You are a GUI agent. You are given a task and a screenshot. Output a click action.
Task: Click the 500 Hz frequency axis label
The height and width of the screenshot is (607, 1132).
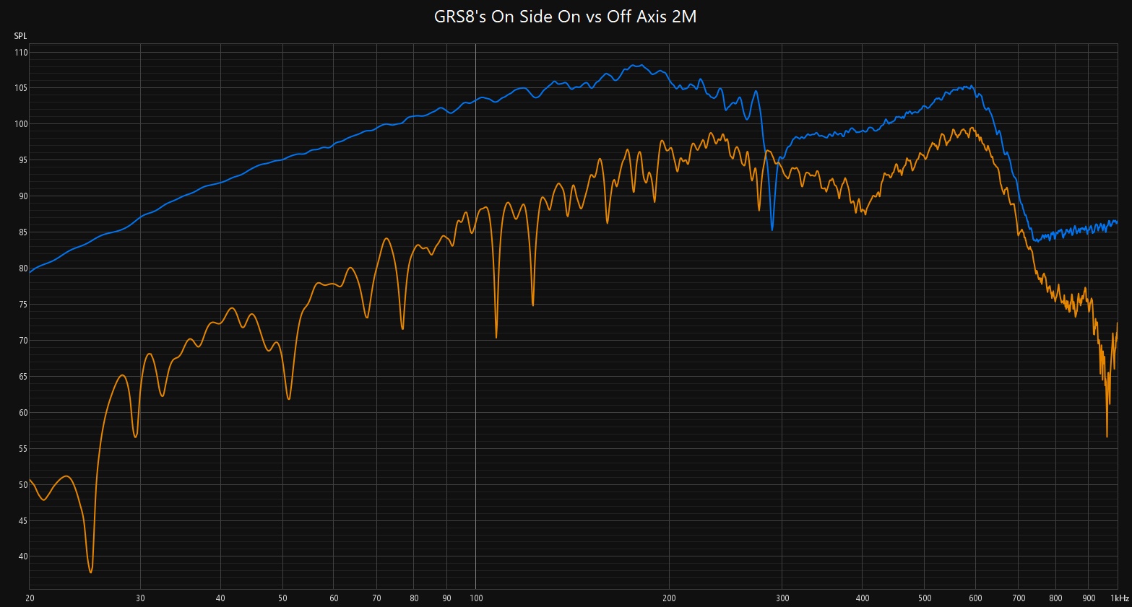925,598
